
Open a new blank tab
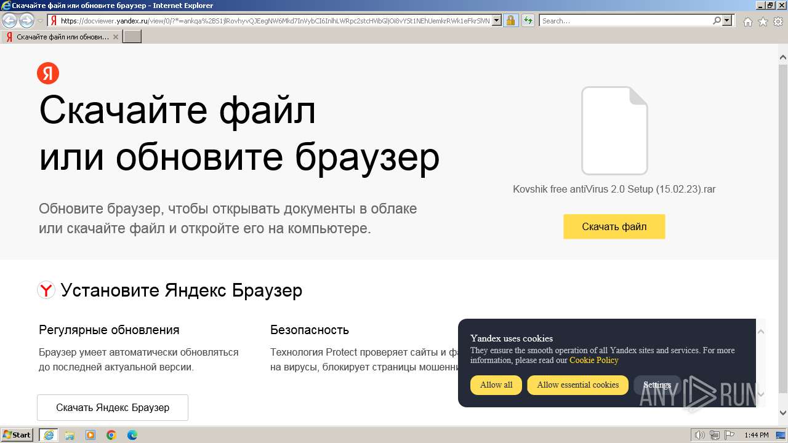tap(132, 37)
